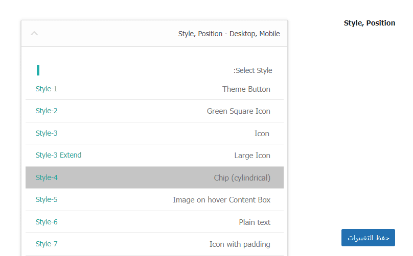Click the blue حفظ التغييرات save button
Viewport: 413px width, 256px height.
(368, 238)
